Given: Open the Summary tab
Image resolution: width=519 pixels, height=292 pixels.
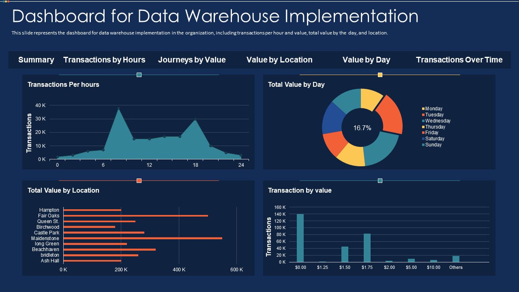Looking at the screenshot, I should tap(36, 60).
